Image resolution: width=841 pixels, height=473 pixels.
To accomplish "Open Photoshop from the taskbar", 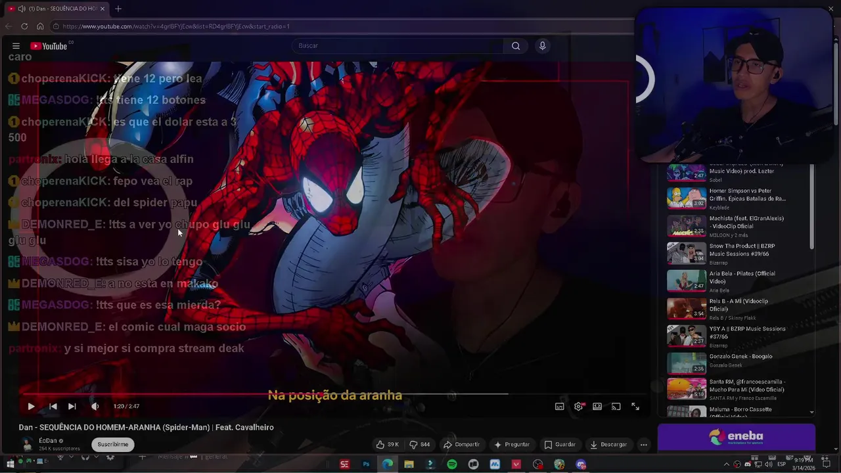I will (366, 464).
